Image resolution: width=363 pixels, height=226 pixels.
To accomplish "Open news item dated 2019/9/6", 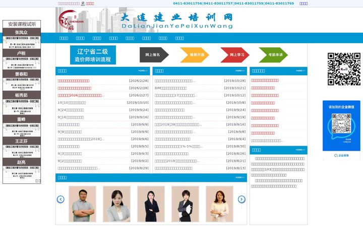I will click(81, 139).
